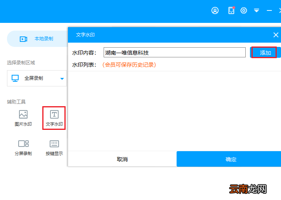Open the mobile device icon with red dot
This screenshot has width=281, height=200.
pos(231,10)
